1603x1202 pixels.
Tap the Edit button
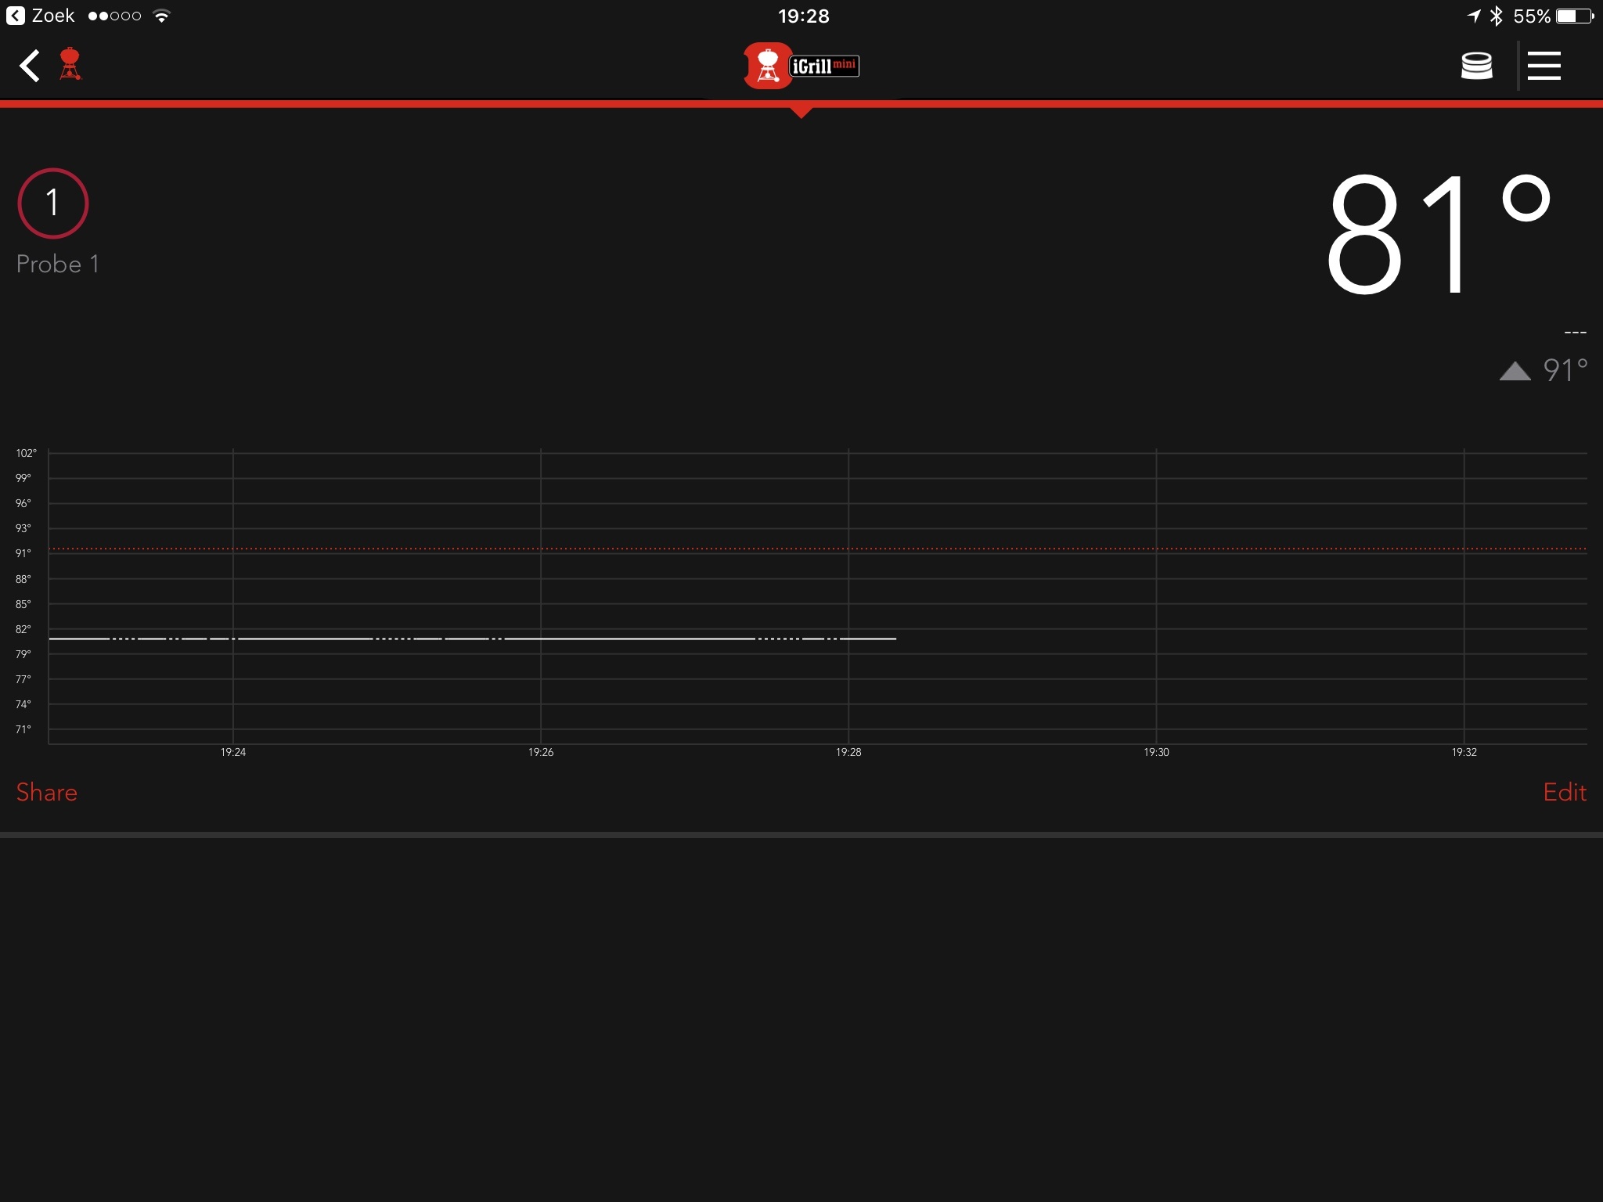(1564, 792)
